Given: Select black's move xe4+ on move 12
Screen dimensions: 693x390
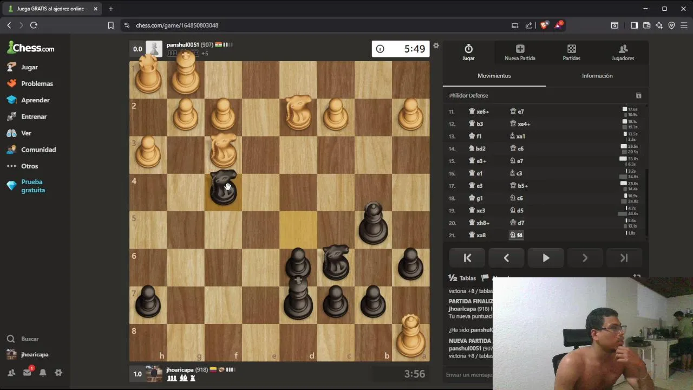Looking at the screenshot, I should [520, 123].
